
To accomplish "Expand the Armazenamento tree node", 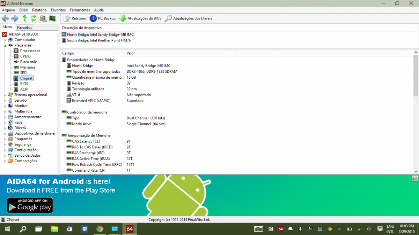I will tap(5, 117).
